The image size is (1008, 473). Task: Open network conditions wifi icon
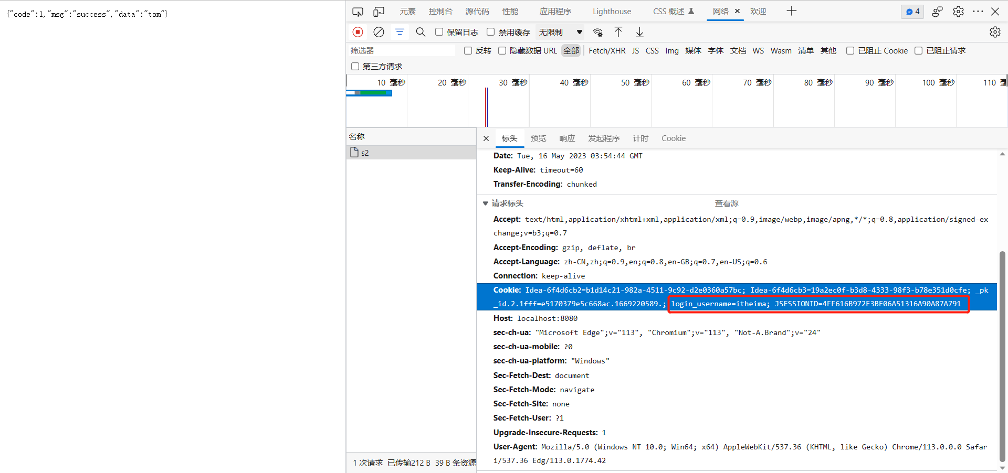(597, 33)
